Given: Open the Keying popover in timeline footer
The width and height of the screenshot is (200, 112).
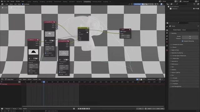Looking at the screenshot, I should pyautogui.click(x=15, y=109).
